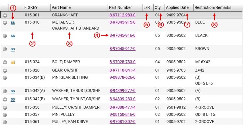
Task: Expand the GEAR; CR/SHF row plus icon
Action: [5, 70]
